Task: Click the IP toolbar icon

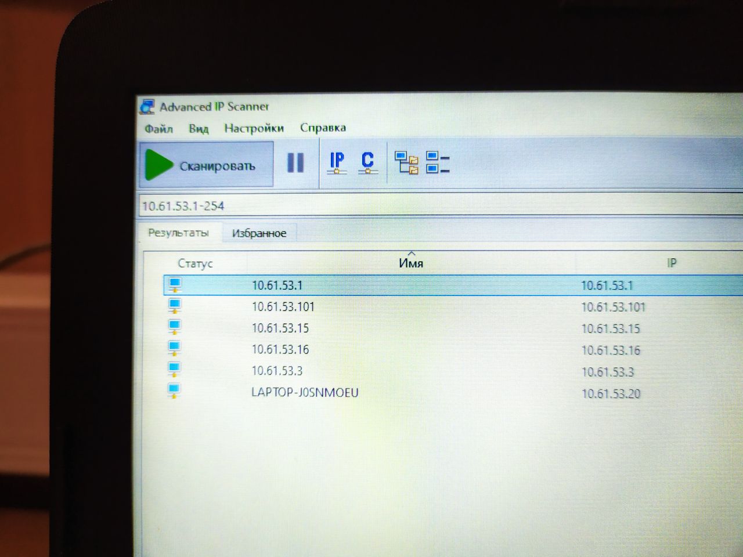Action: pyautogui.click(x=337, y=162)
